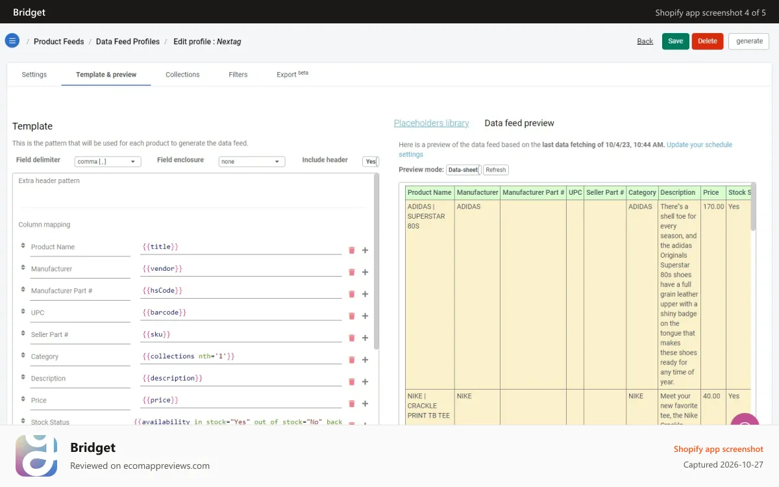This screenshot has width=779, height=487.
Task: Add a column after UPC row
Action: coord(365,316)
